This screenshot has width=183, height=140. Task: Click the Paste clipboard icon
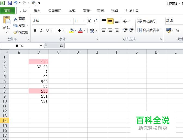click(7, 20)
